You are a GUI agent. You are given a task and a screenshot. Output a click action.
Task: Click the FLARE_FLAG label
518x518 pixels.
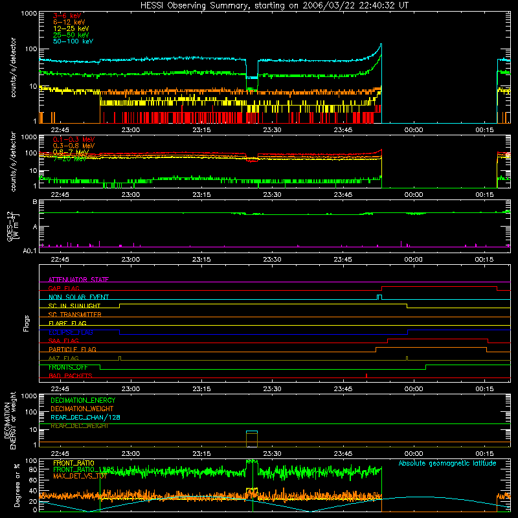click(x=67, y=323)
